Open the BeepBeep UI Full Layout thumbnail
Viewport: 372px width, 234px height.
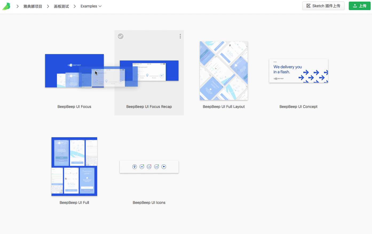coord(224,71)
